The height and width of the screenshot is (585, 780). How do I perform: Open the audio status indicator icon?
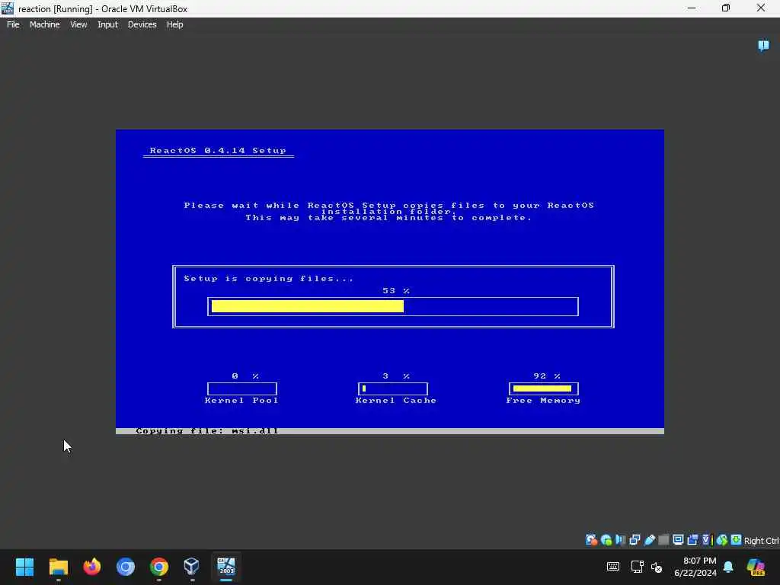click(x=620, y=540)
